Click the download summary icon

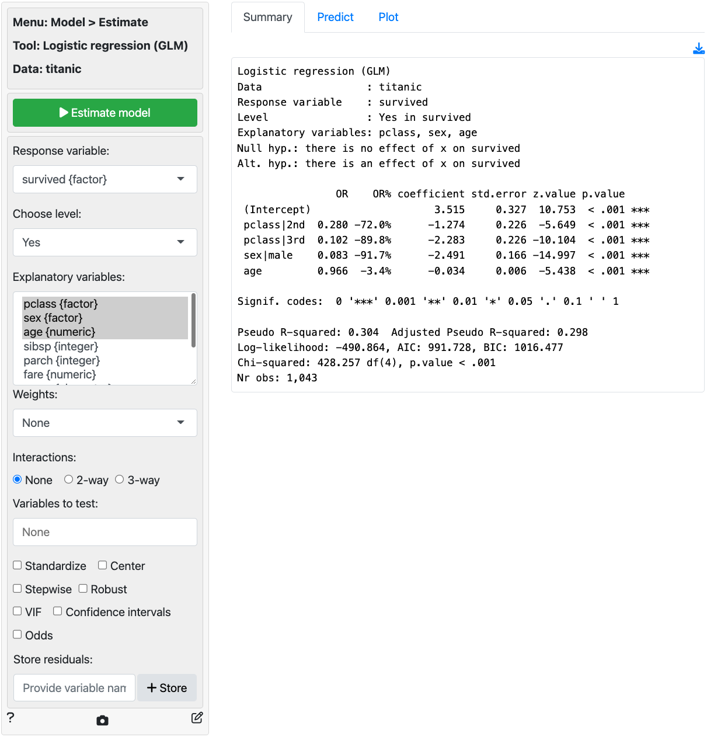[x=698, y=48]
